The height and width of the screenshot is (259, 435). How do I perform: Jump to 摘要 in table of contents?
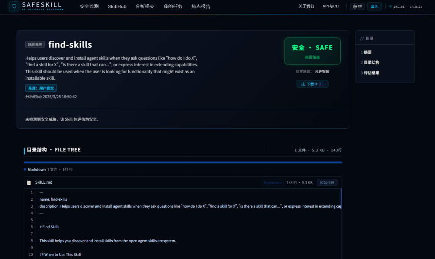pyautogui.click(x=368, y=52)
